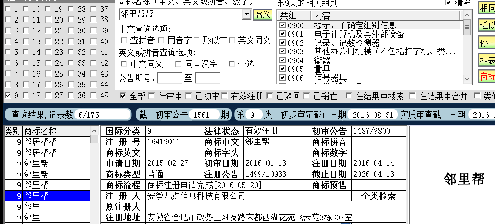The image size is (495, 224).
Task: Check class 42 checkbox
Action: click(93, 63)
